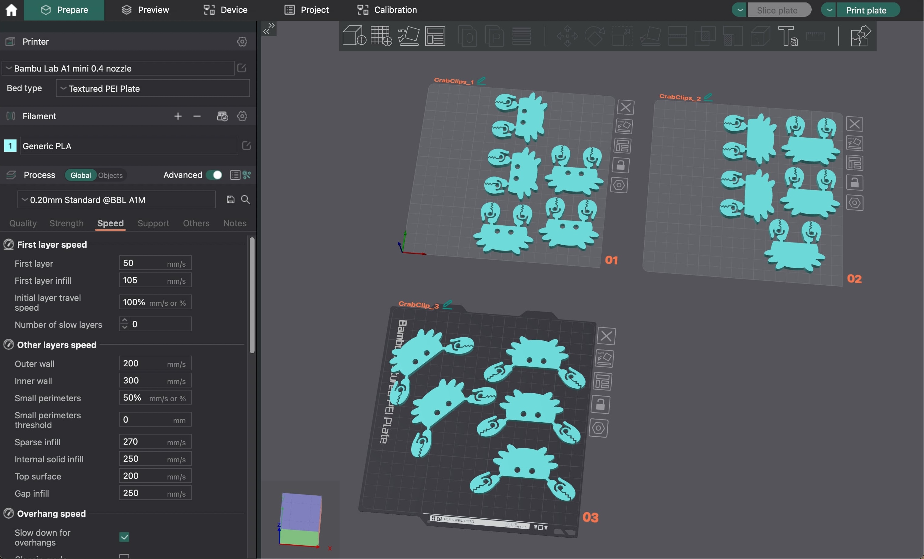Click the process settings vertical scrollbar
924x559 pixels.
click(x=252, y=295)
